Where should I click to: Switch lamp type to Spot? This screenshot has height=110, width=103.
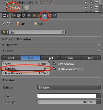point(50,58)
